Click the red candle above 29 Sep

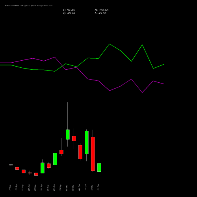(x=61, y=152)
